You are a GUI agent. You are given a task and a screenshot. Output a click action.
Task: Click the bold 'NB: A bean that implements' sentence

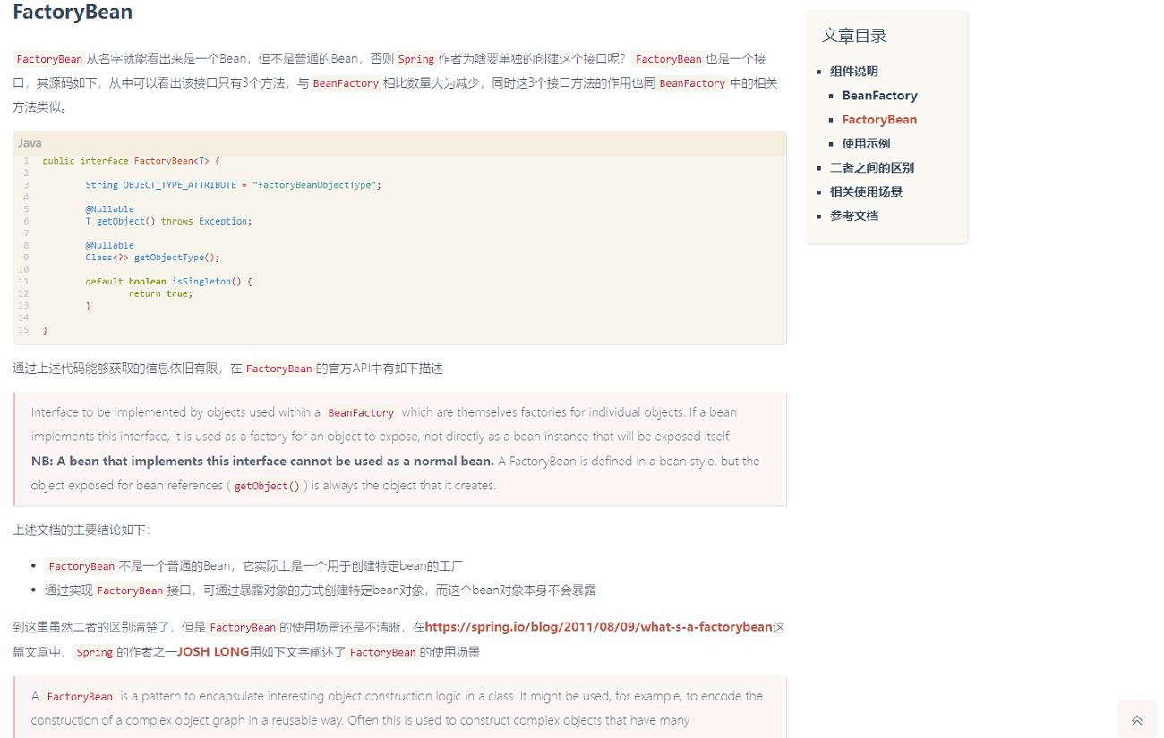point(262,462)
